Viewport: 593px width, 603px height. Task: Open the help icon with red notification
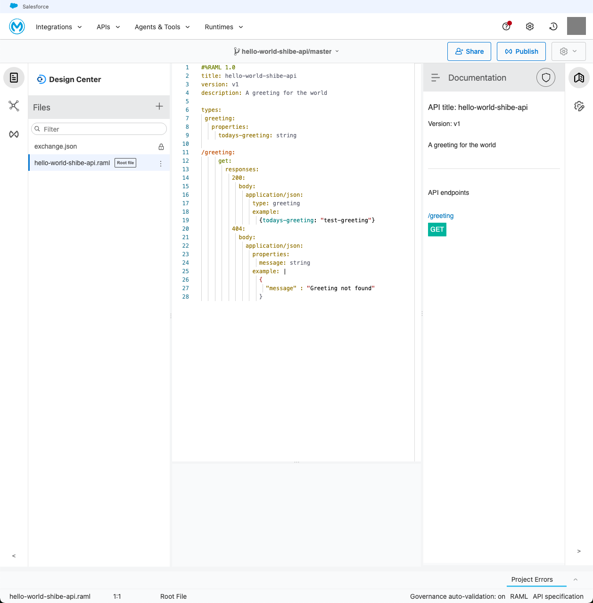pyautogui.click(x=506, y=26)
